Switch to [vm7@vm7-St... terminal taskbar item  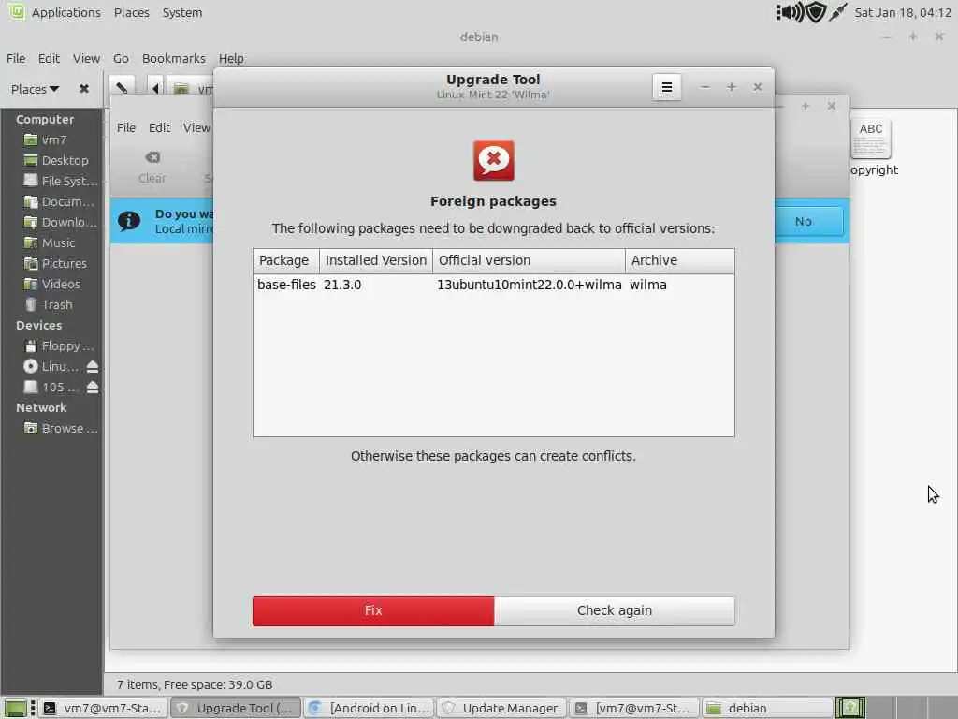633,708
